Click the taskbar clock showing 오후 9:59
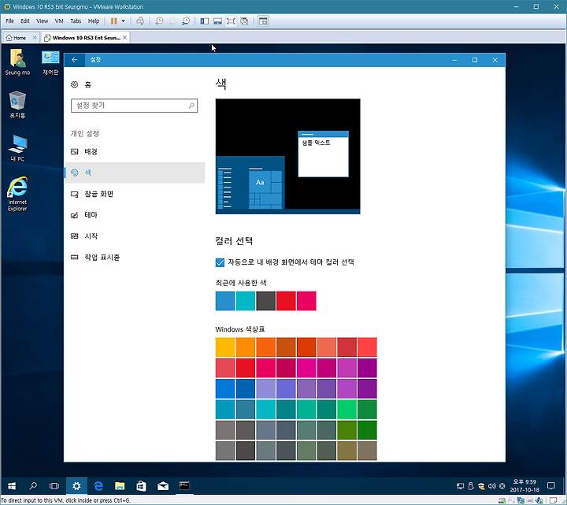The height and width of the screenshot is (505, 567). click(524, 486)
